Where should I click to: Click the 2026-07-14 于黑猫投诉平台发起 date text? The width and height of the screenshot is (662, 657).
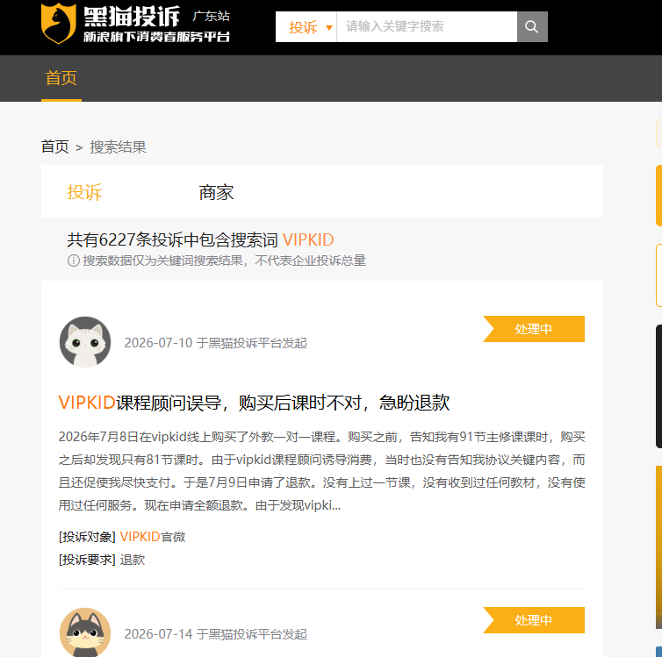(215, 634)
